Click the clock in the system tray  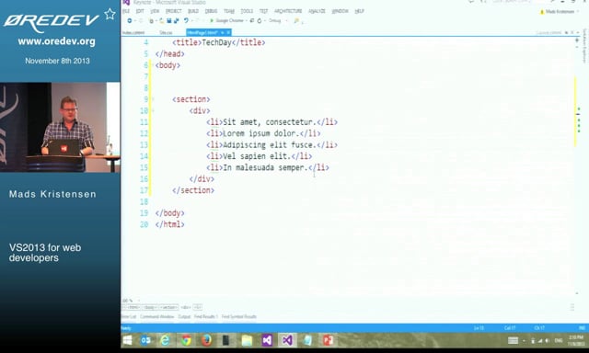[576, 341]
